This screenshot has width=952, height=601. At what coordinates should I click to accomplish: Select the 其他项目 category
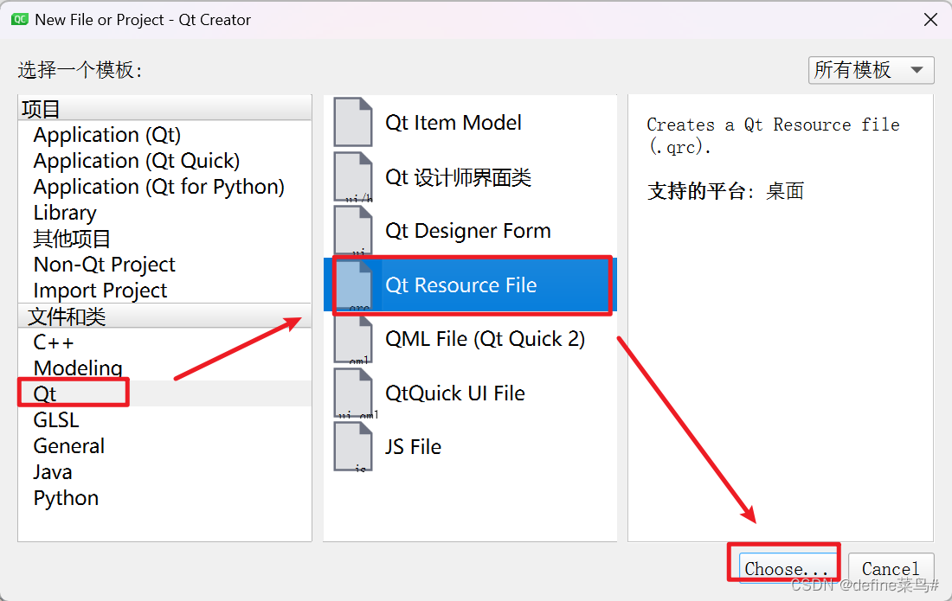point(164,239)
